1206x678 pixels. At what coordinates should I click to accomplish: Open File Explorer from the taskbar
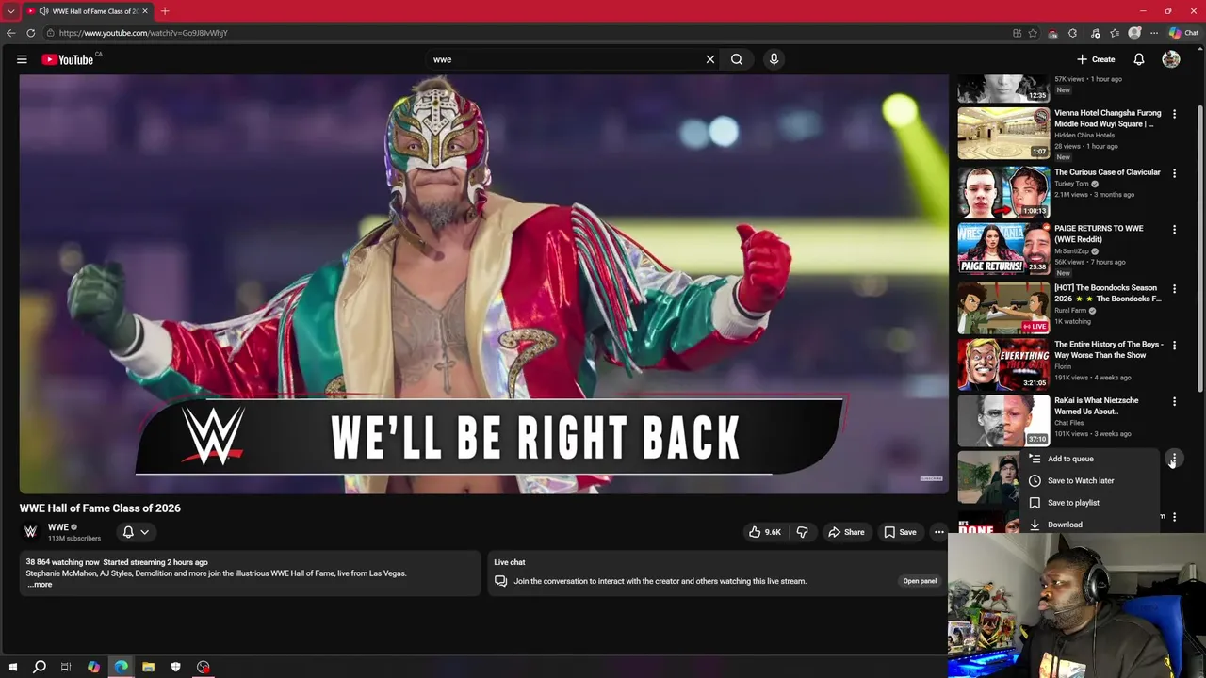(x=148, y=667)
